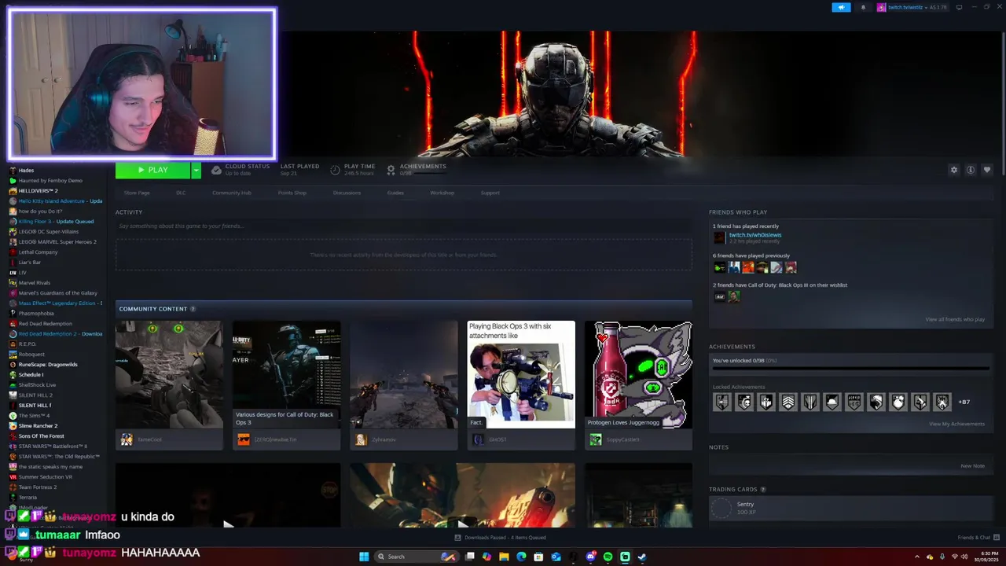Click the Cloud Status cloud icon
1006x566 pixels.
point(216,170)
